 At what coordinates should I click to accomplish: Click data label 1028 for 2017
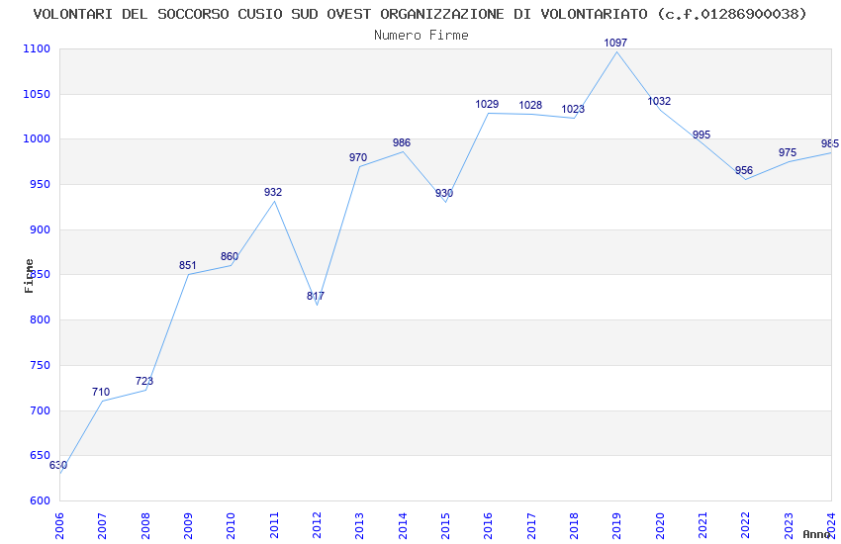pos(530,105)
